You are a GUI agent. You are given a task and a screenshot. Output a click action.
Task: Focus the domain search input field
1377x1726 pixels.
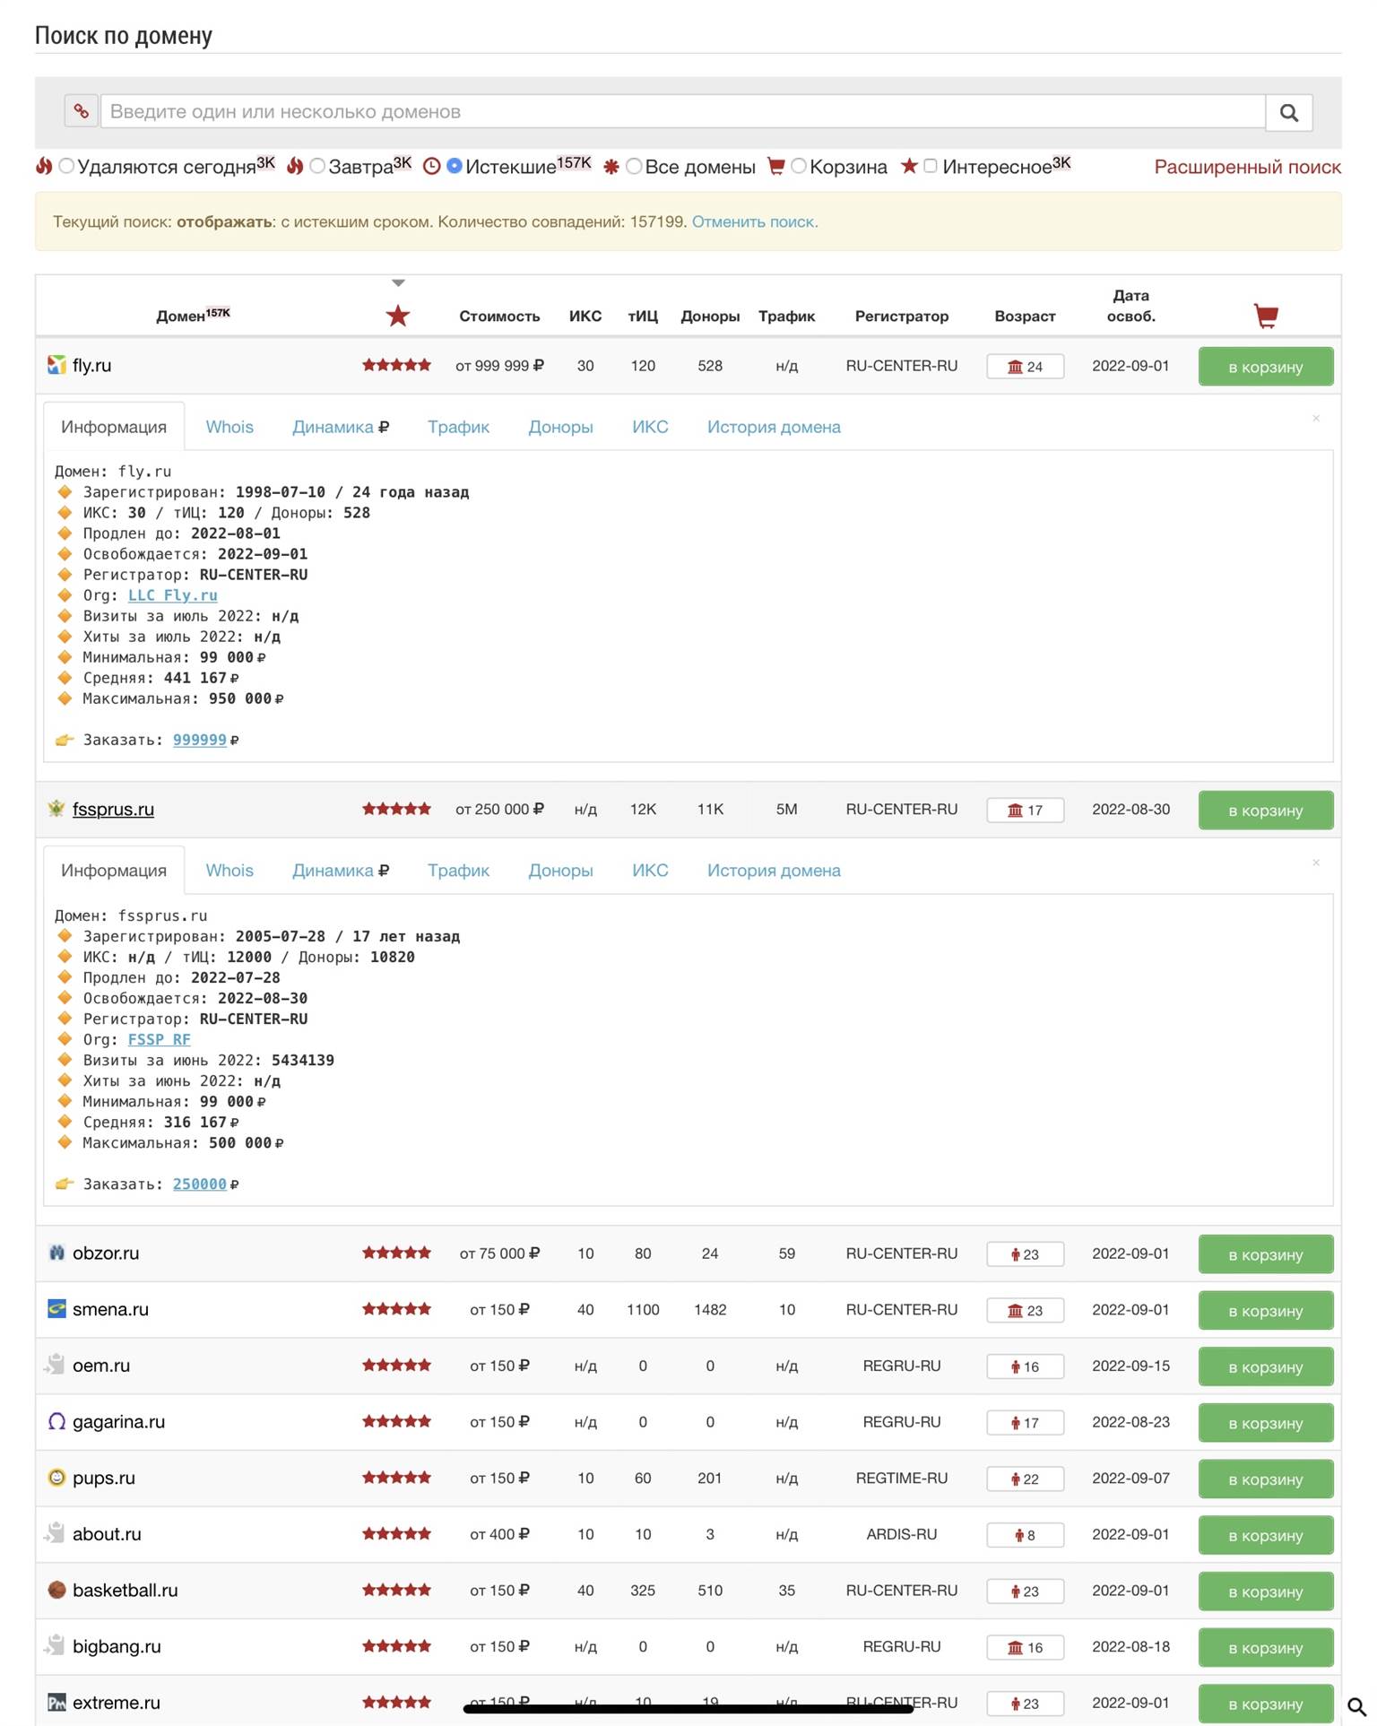coord(681,112)
